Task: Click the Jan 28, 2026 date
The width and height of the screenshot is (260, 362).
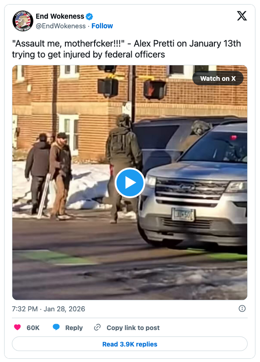Action: (64, 309)
